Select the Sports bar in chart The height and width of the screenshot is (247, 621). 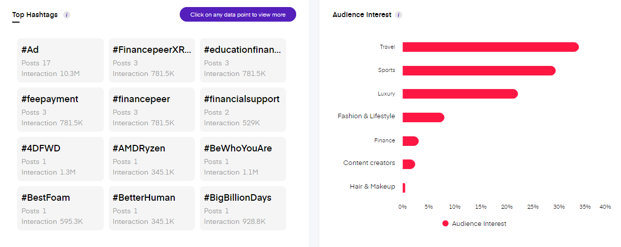coord(478,70)
